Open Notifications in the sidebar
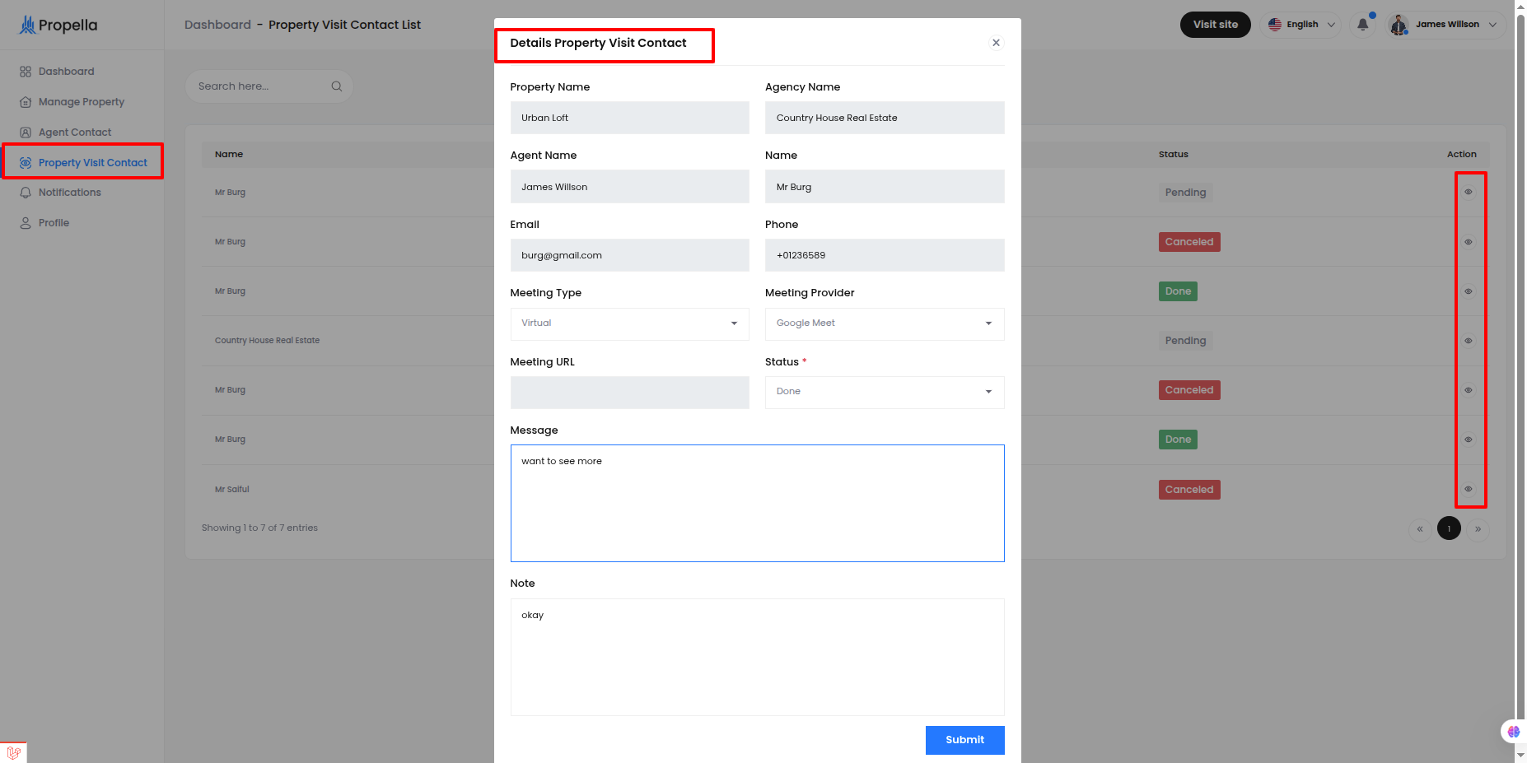Viewport: 1527px width, 763px height. pyautogui.click(x=60, y=193)
